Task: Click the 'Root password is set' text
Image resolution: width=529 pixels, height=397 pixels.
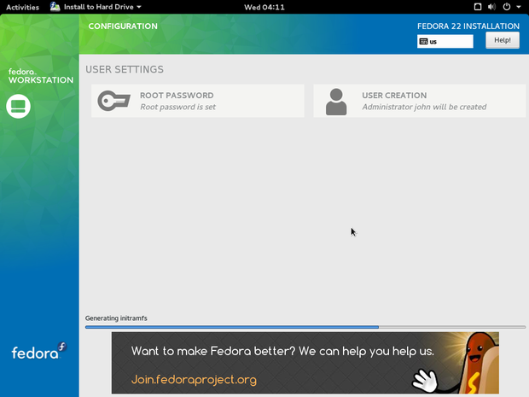Action: tap(177, 107)
